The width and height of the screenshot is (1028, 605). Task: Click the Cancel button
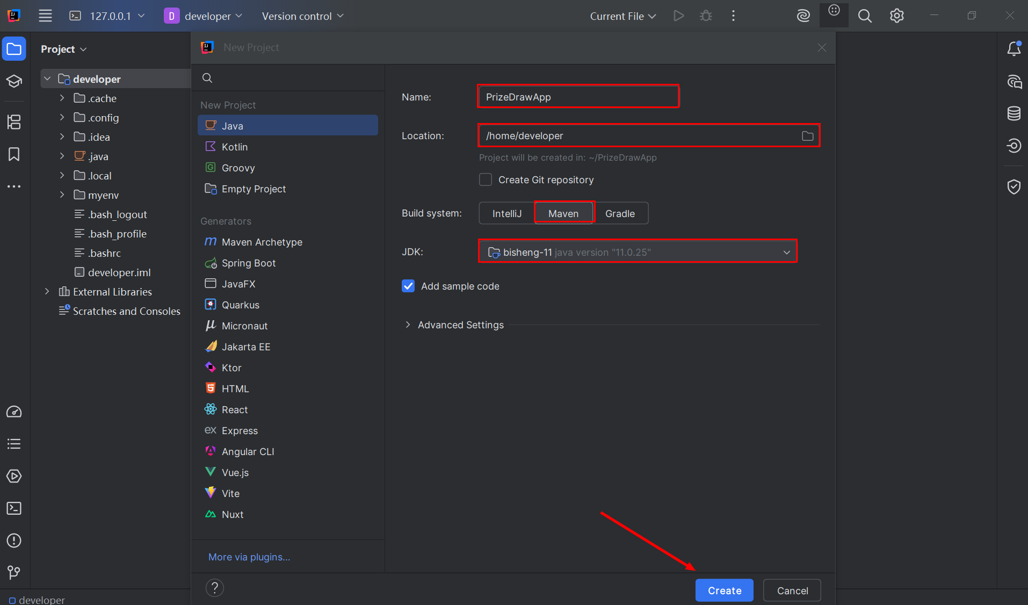tap(792, 590)
